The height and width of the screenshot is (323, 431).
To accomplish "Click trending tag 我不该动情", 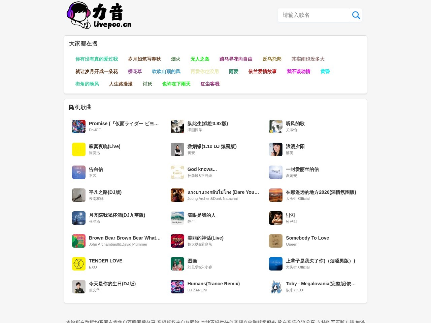I will tap(299, 71).
